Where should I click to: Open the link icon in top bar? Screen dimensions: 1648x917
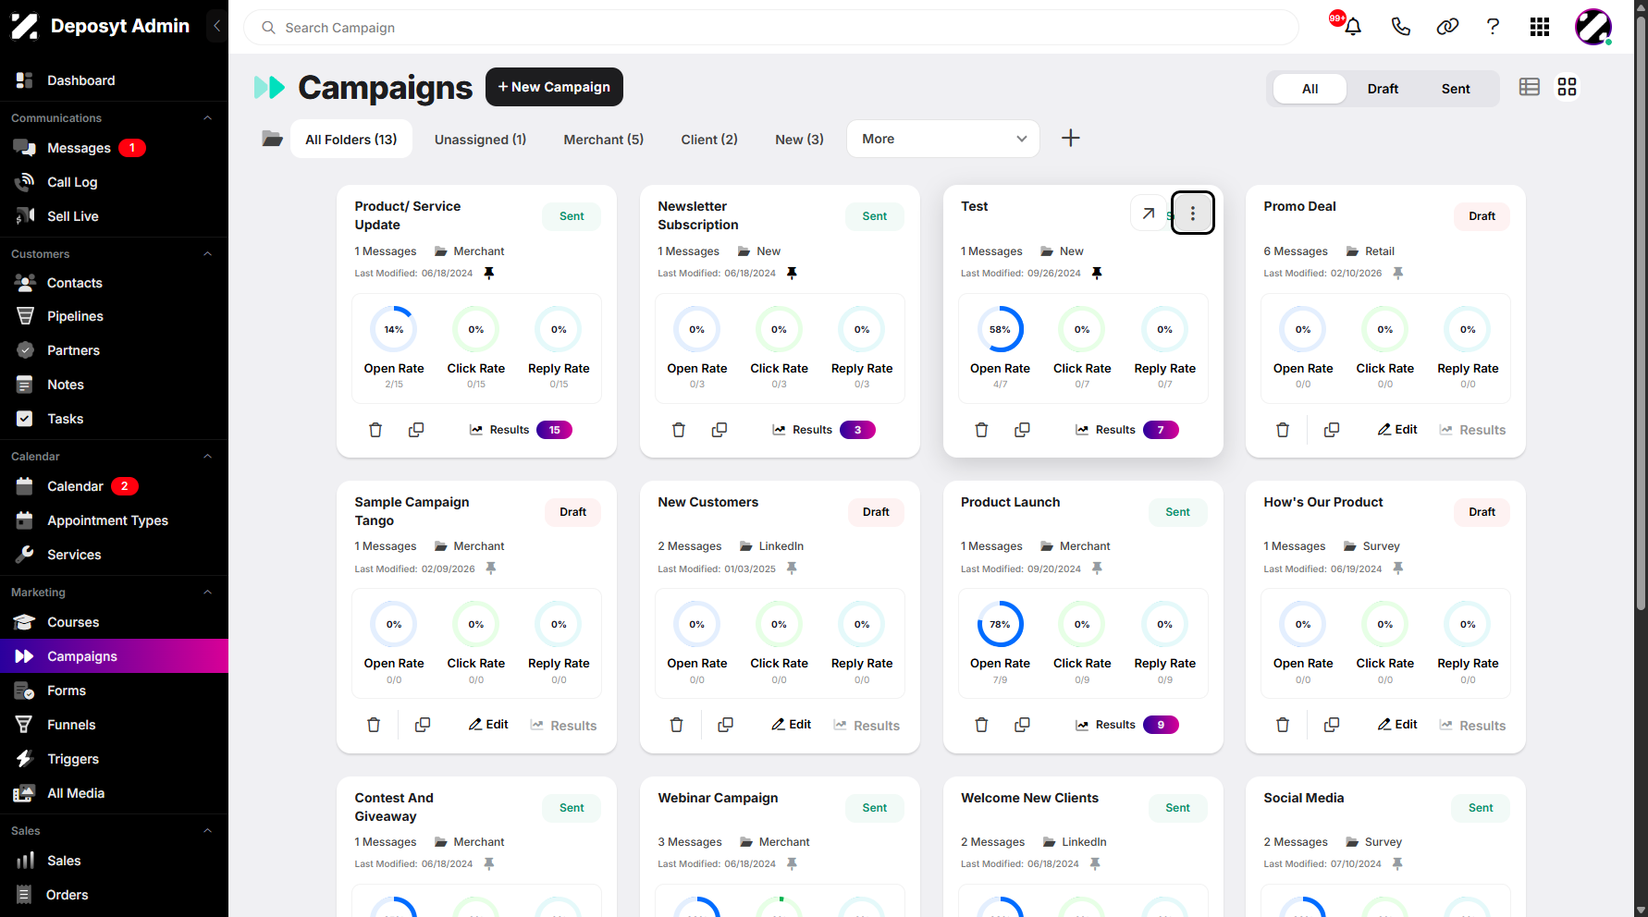(x=1447, y=27)
